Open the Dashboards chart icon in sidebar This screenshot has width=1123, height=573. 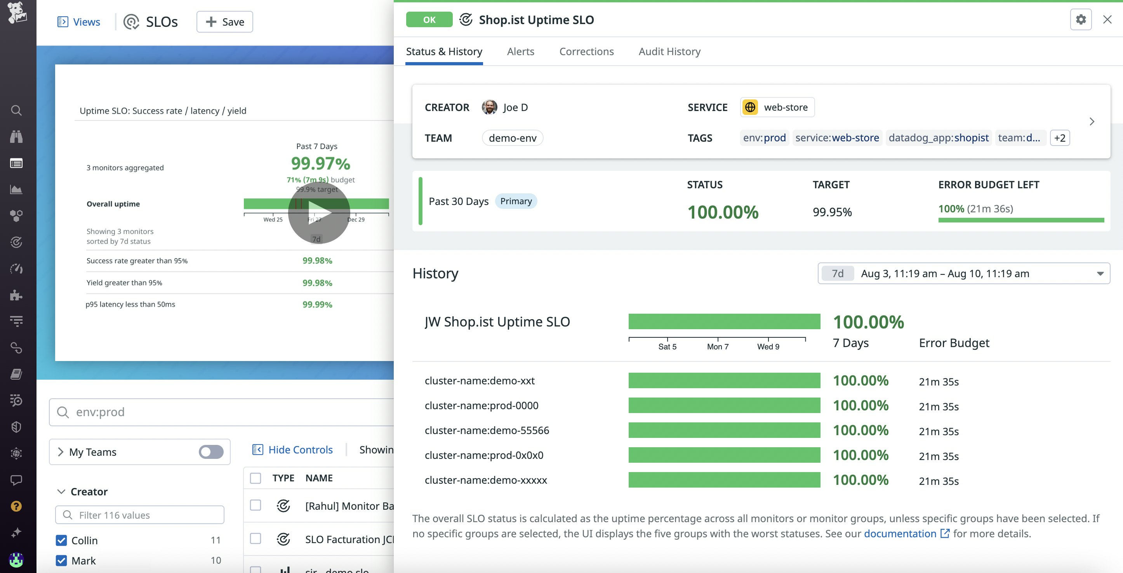(x=16, y=189)
